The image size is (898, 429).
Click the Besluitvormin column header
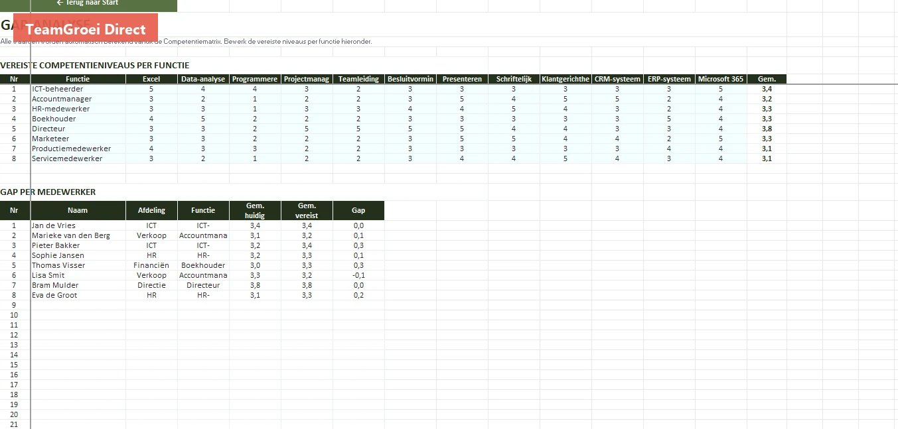410,79
